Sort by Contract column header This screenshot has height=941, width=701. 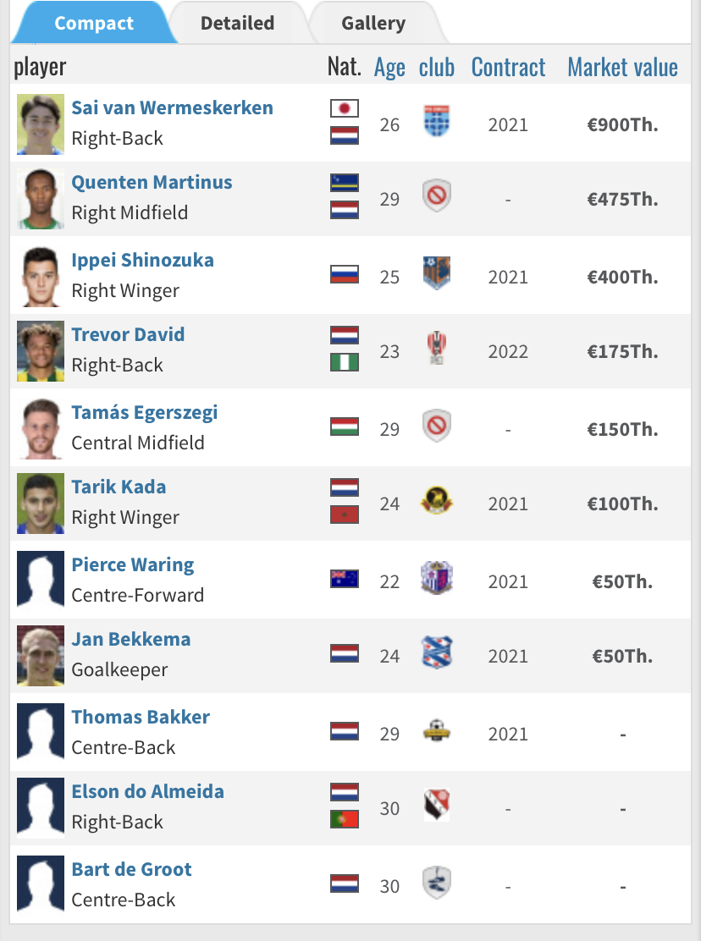point(508,68)
